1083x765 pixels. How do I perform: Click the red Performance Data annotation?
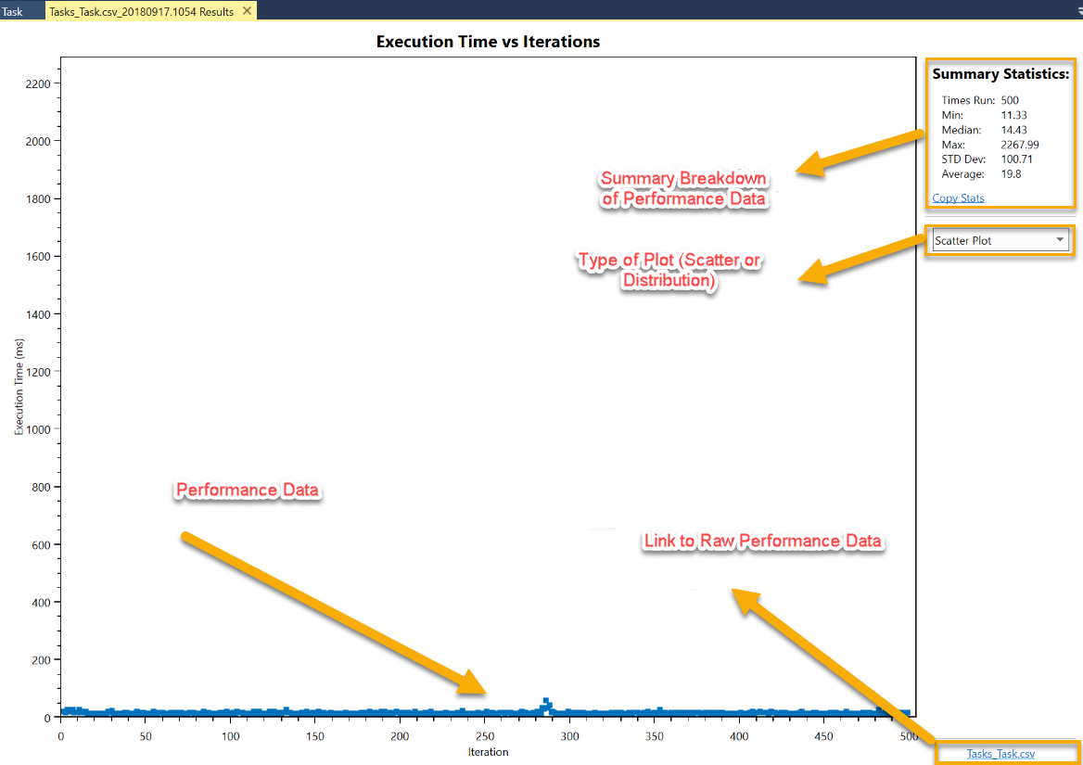tap(248, 490)
